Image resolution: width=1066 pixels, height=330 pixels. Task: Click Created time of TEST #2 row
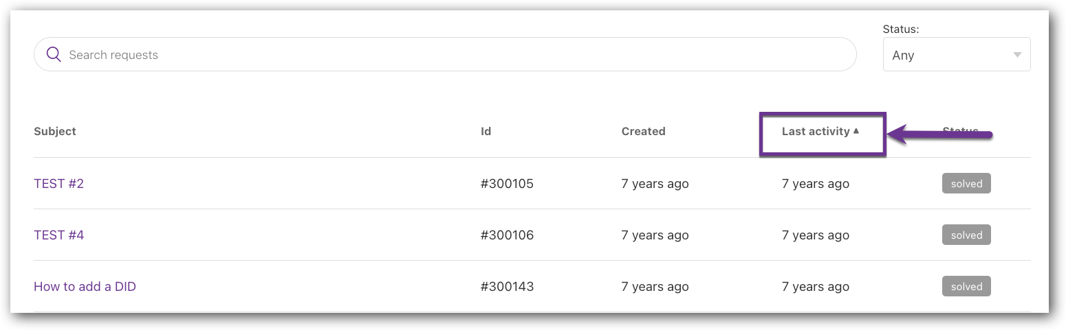tap(655, 184)
